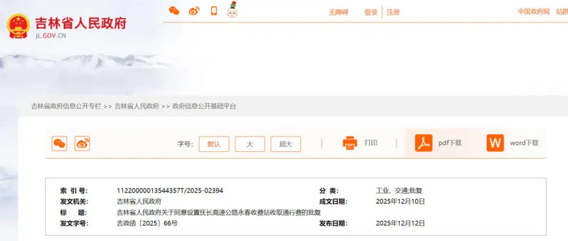
Task: Click the PDF download icon
Action: (423, 143)
